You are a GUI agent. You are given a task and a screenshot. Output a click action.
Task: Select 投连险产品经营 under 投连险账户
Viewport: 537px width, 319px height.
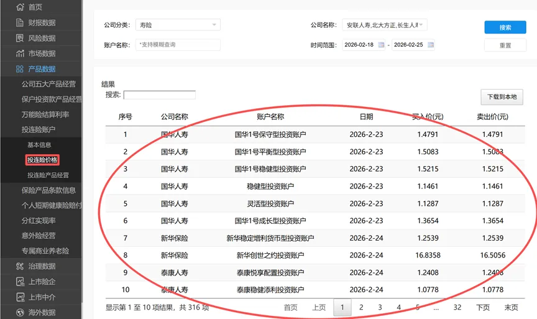point(48,175)
